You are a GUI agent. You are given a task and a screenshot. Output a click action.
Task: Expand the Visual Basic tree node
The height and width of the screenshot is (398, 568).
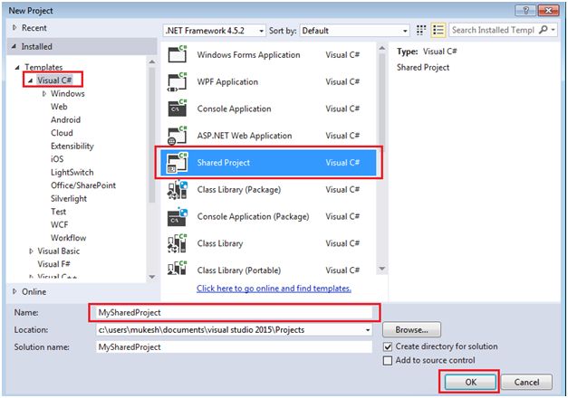(x=31, y=251)
